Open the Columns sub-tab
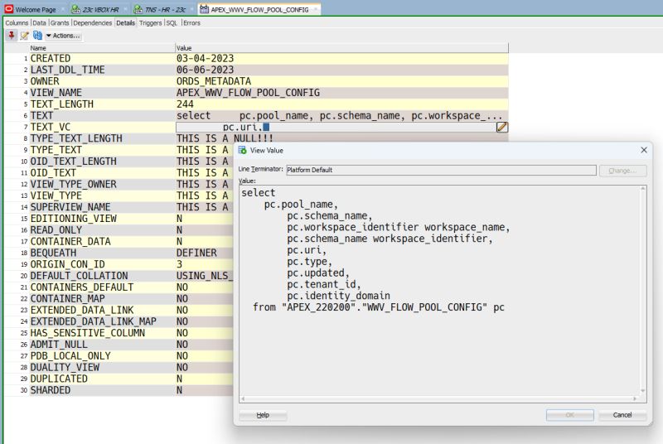 point(17,23)
